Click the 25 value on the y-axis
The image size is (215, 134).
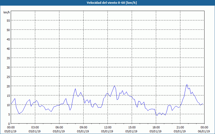point(8,77)
